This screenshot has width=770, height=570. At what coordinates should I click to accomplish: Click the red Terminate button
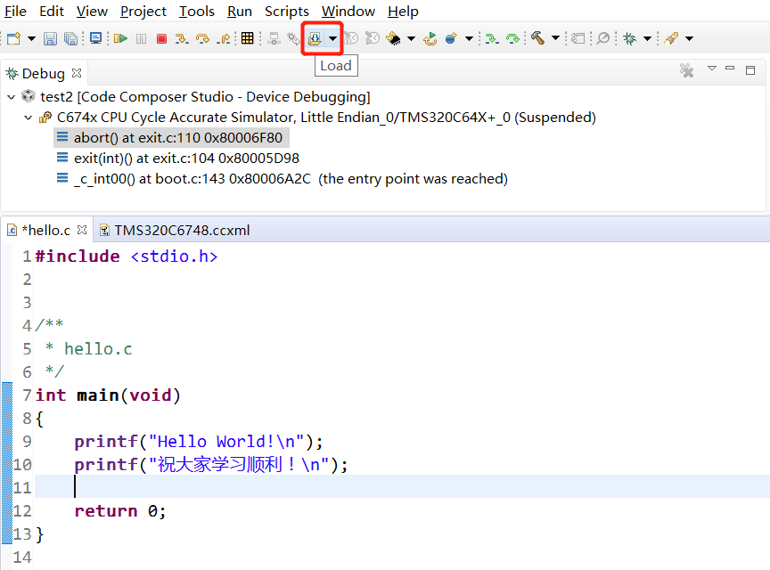(x=161, y=38)
